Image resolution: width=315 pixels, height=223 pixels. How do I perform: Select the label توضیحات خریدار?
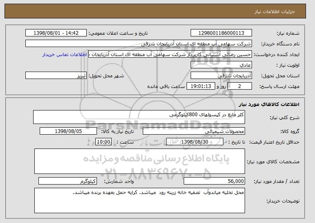[283, 201]
